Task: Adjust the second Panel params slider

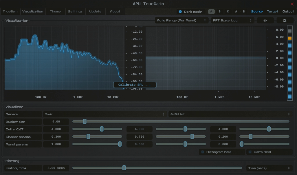Action: point(181,144)
